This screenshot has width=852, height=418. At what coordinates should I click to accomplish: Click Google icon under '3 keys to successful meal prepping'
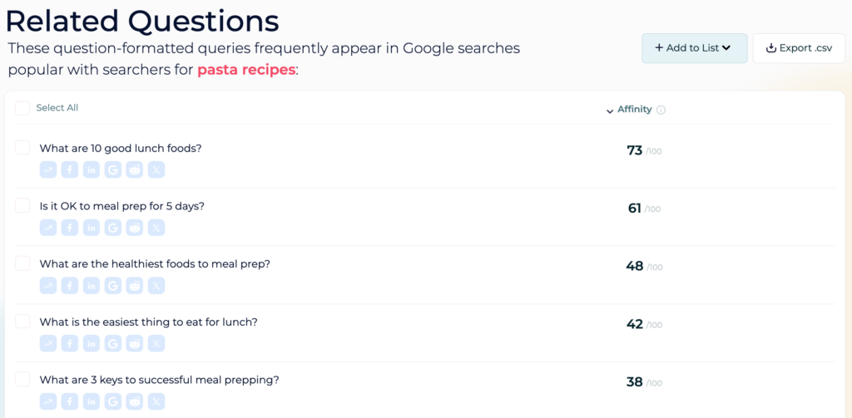tap(113, 401)
